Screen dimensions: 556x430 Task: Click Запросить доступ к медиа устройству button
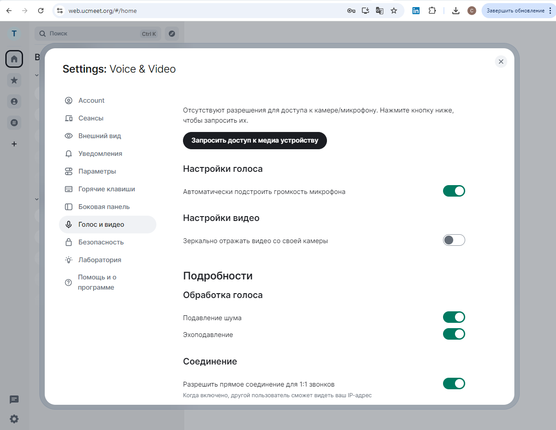(x=255, y=140)
